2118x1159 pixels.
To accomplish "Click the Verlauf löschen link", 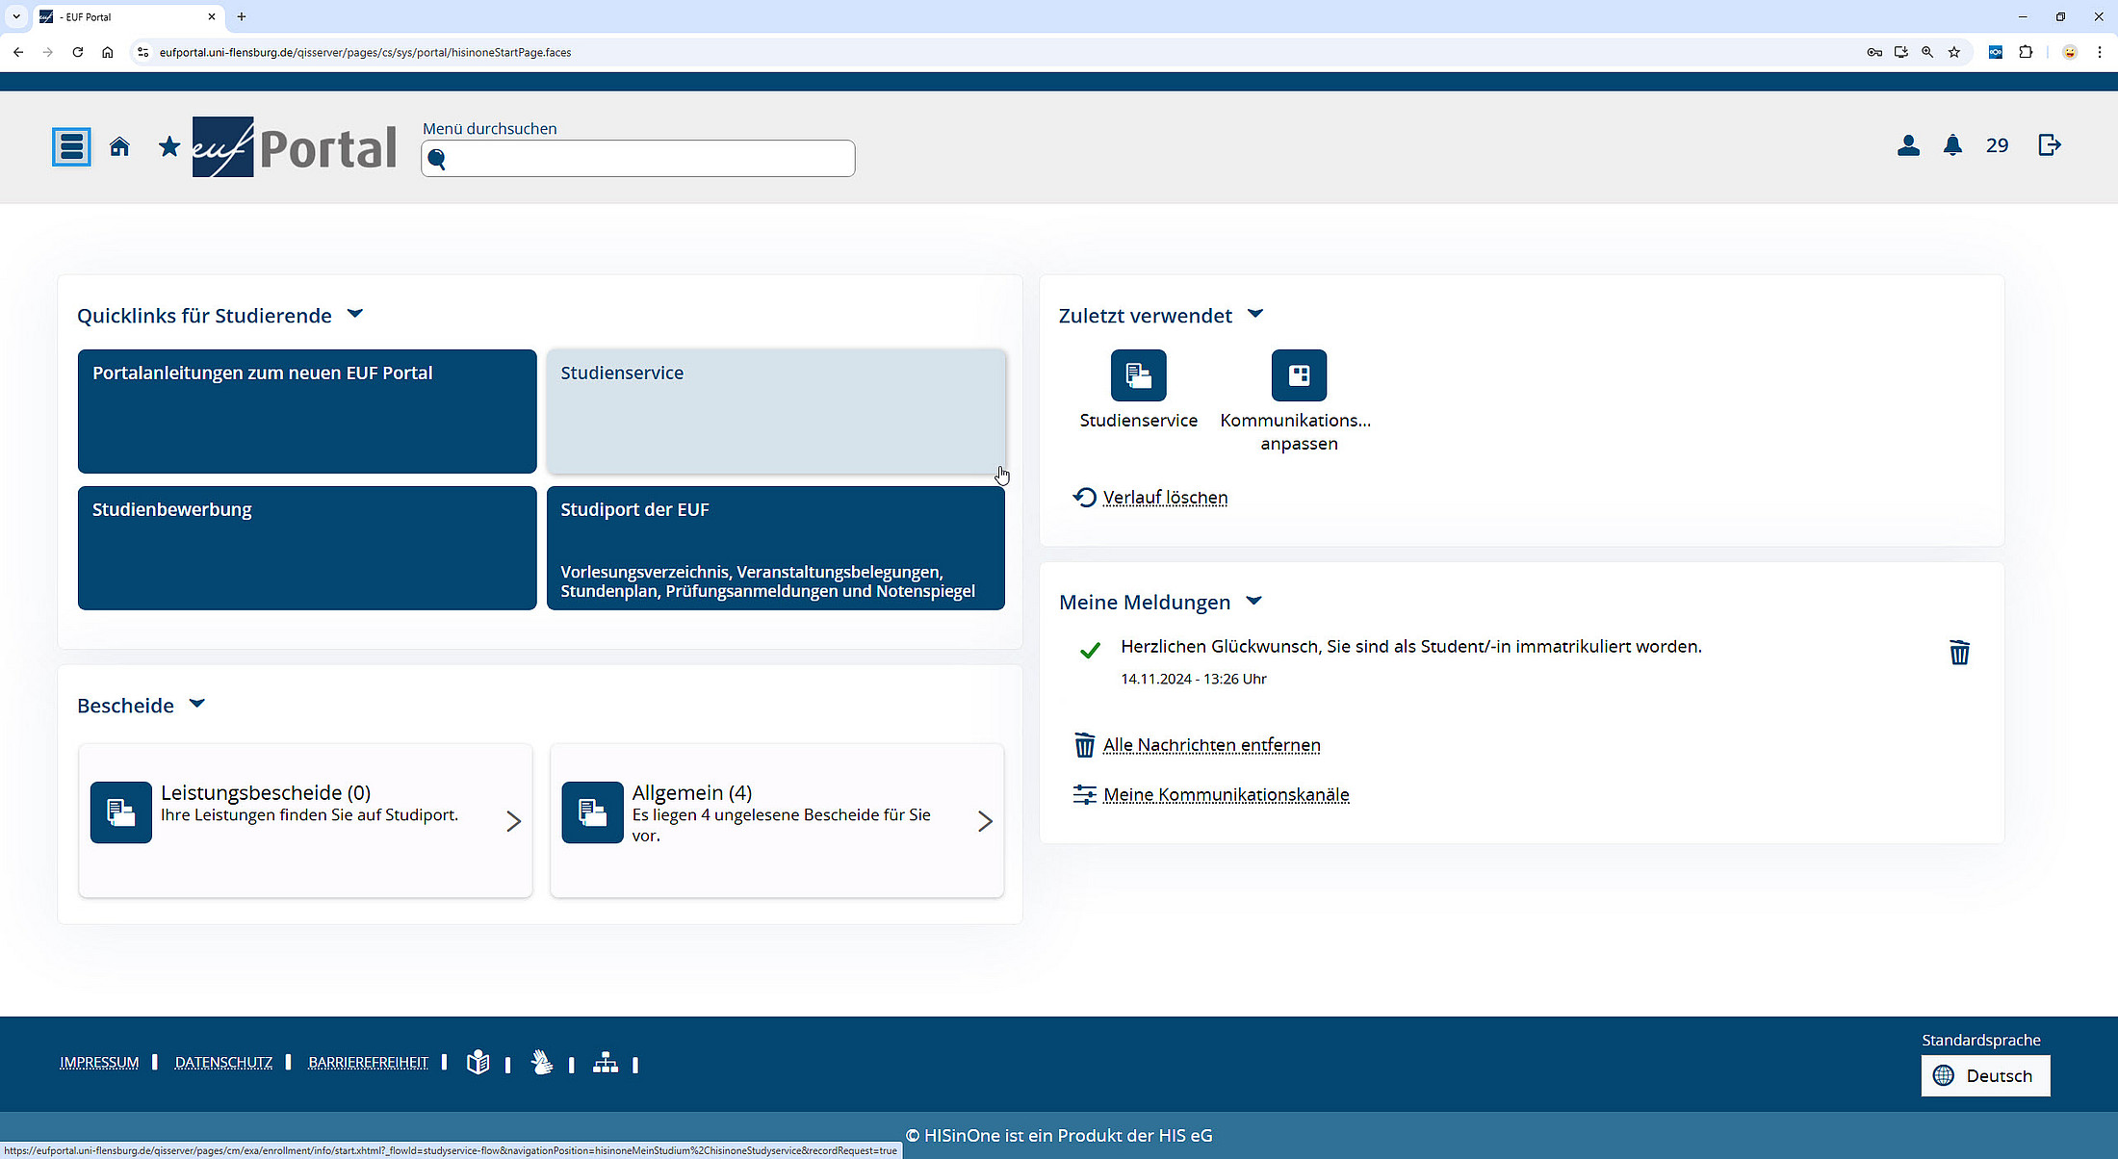I will [x=1165, y=498].
